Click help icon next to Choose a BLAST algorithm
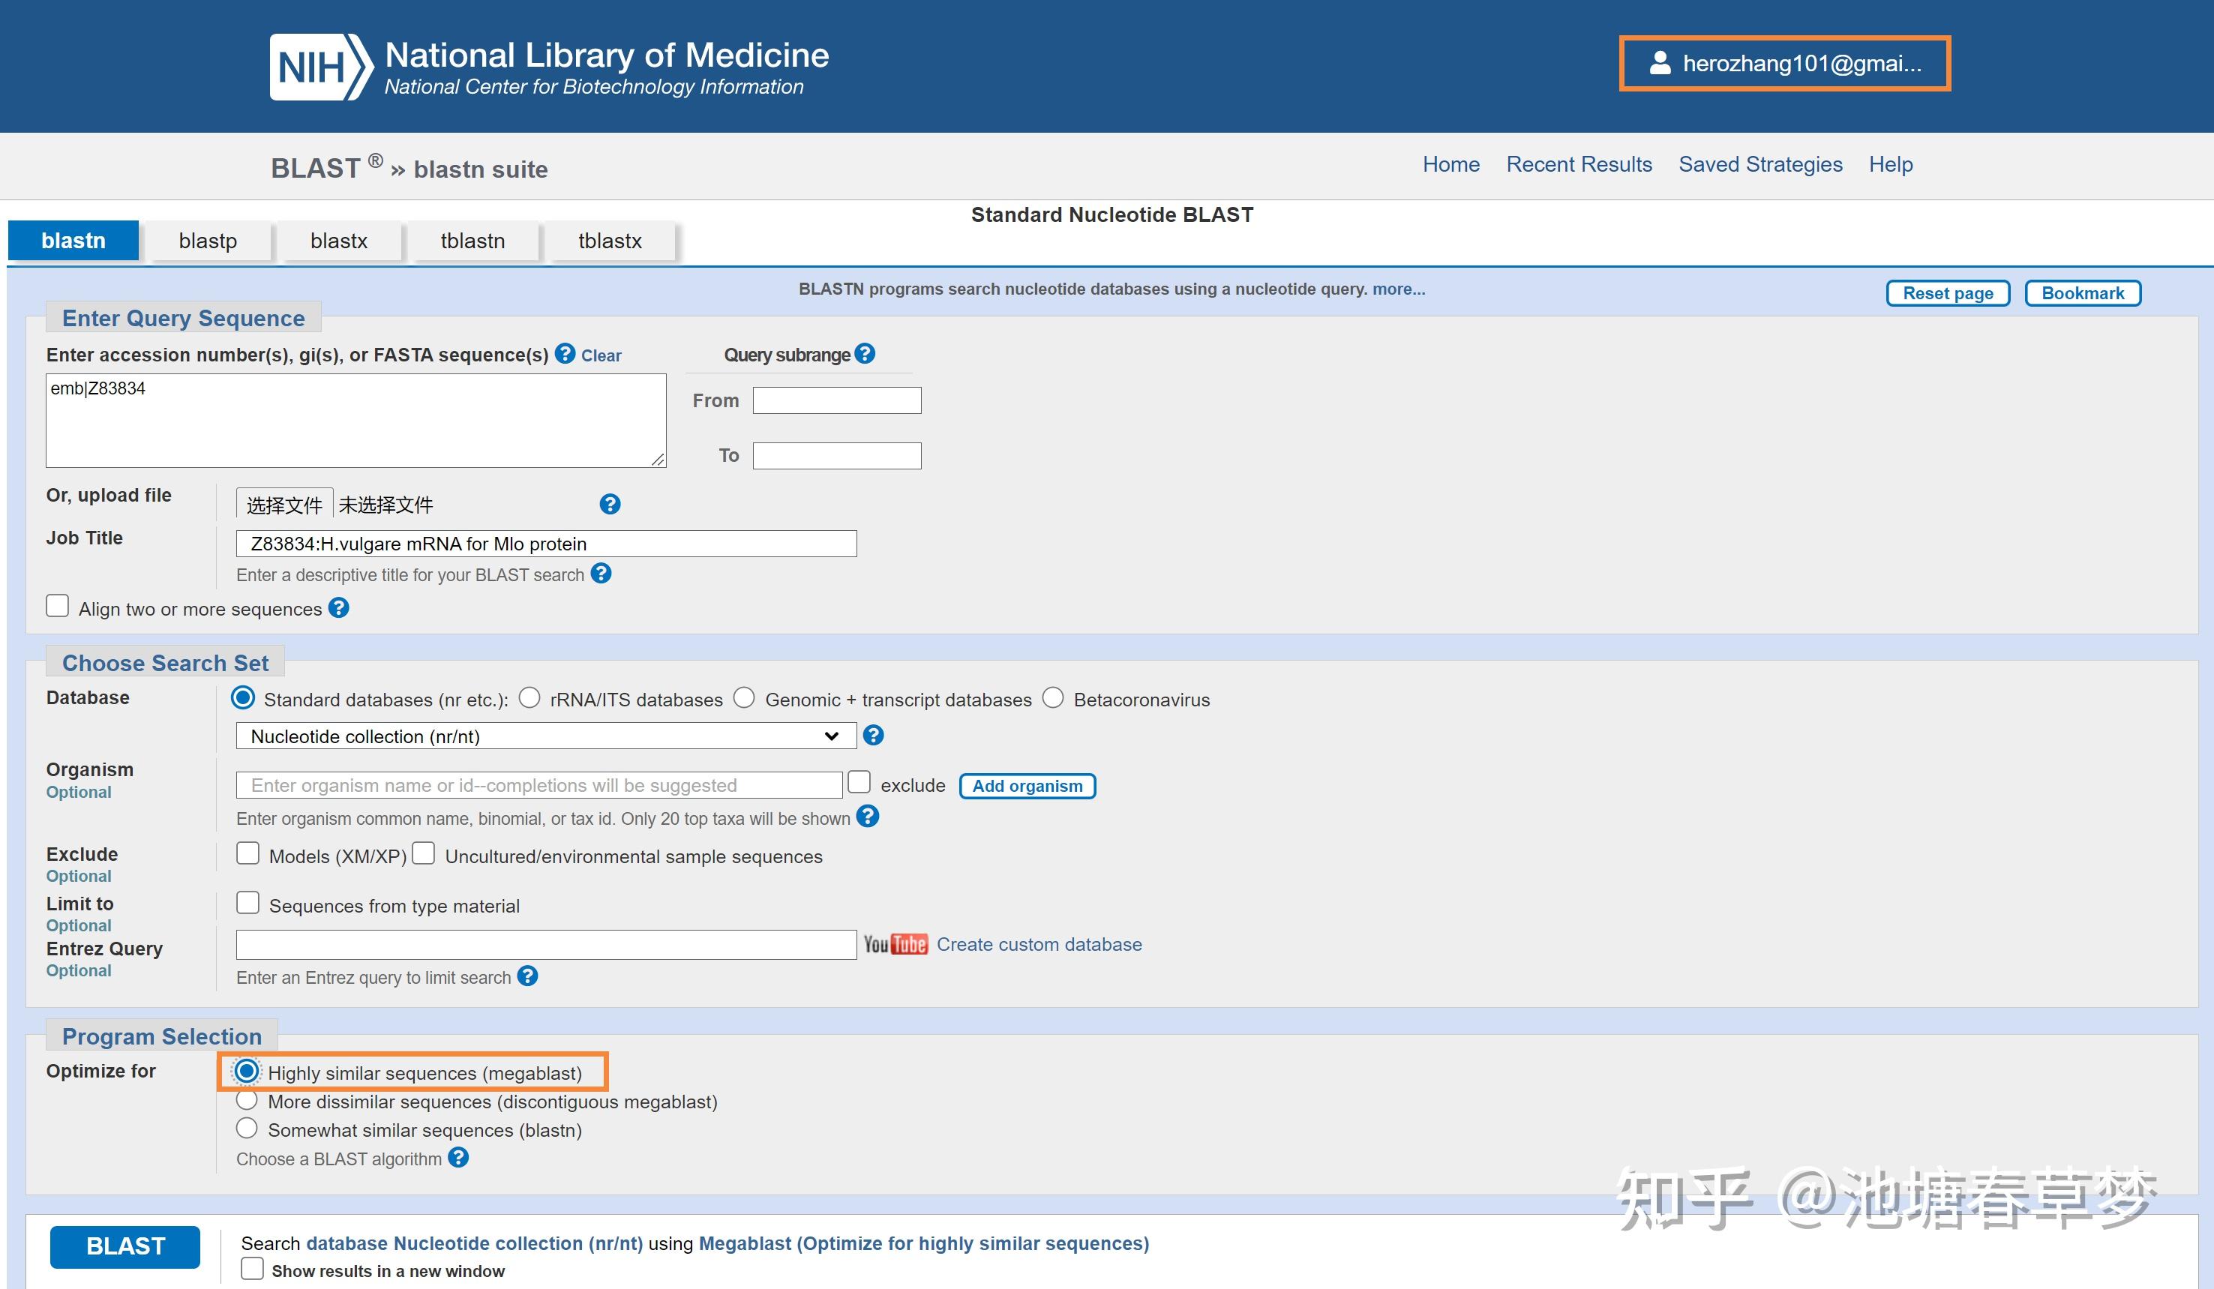The image size is (2214, 1289). point(457,1157)
